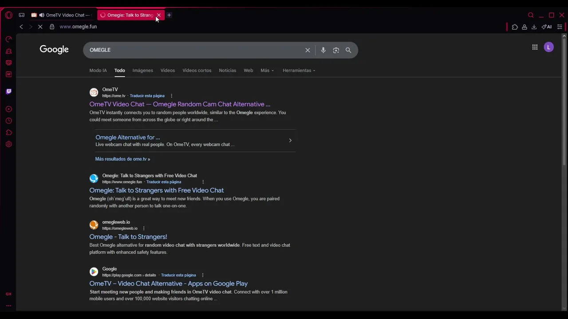Show the Downloads panel
This screenshot has height=319, width=568.
click(x=534, y=27)
